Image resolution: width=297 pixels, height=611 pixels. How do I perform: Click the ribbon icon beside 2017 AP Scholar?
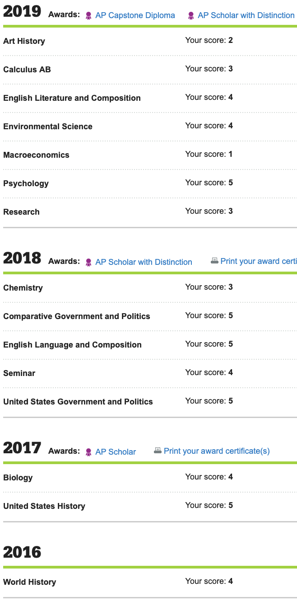click(x=88, y=452)
